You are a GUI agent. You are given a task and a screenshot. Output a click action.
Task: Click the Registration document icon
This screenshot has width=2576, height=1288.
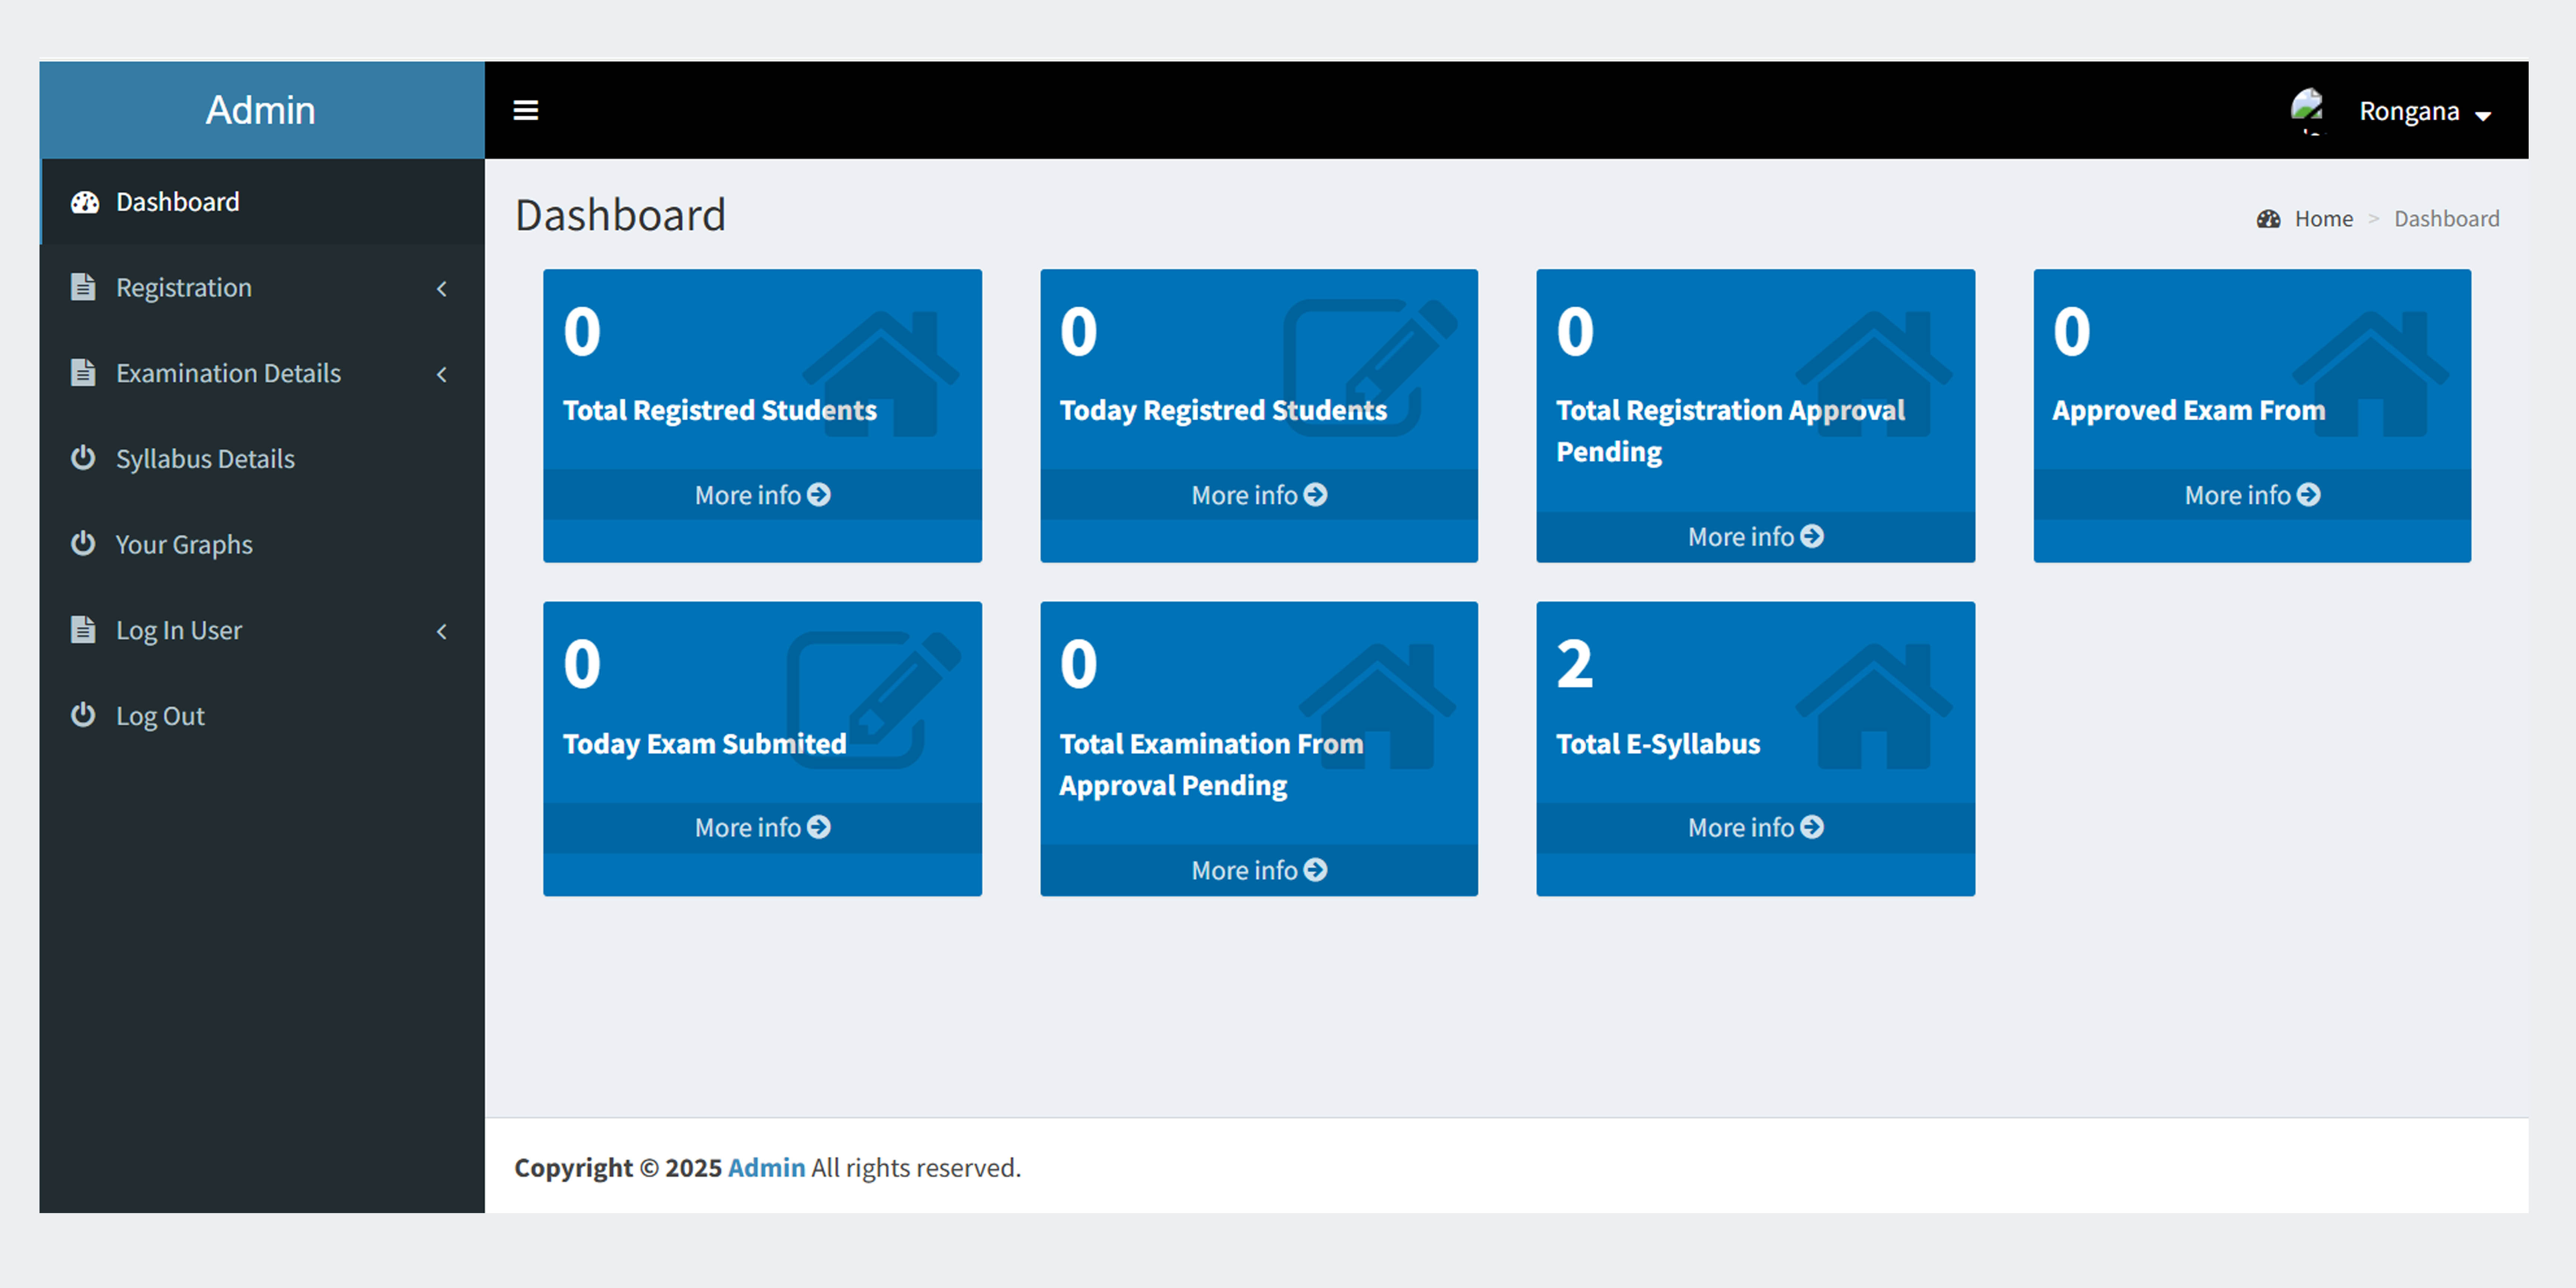click(x=83, y=287)
